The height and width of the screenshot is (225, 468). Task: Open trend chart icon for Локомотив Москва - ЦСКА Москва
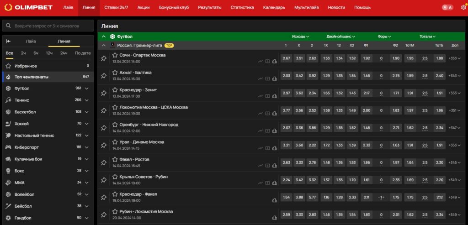pyautogui.click(x=261, y=114)
